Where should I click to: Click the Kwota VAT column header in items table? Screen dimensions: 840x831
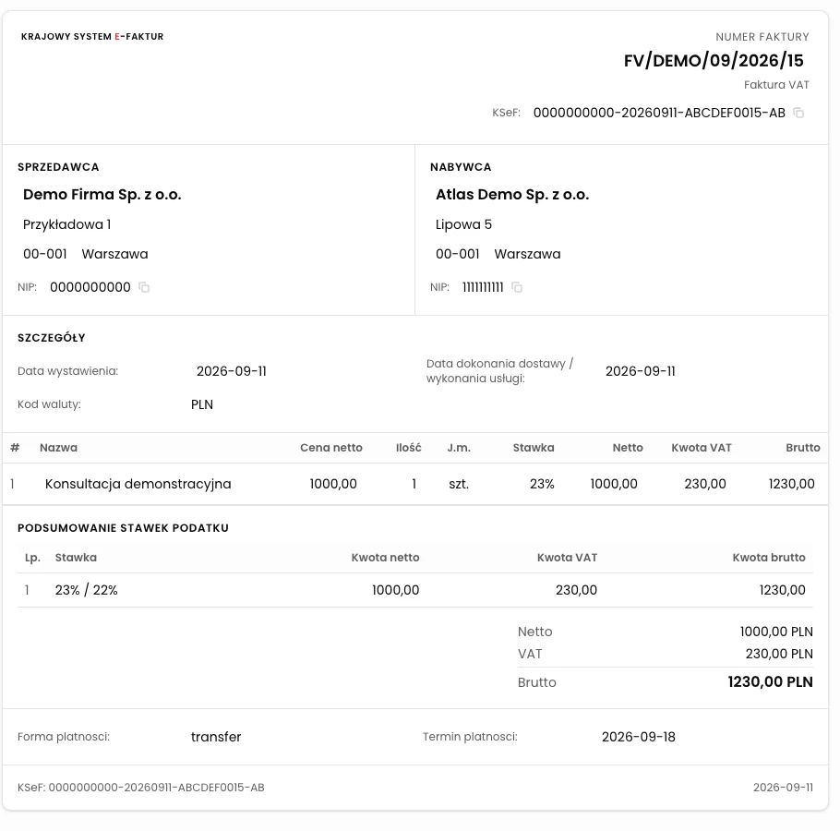(702, 448)
